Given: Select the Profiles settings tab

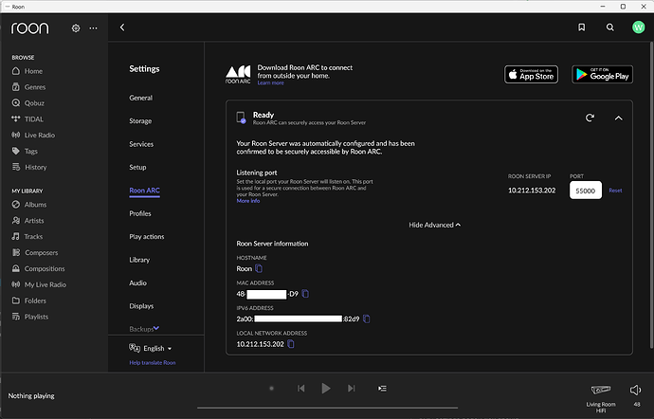Looking at the screenshot, I should [140, 213].
